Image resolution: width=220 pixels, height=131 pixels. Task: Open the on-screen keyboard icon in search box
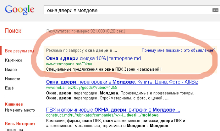pyautogui.click(x=215, y=10)
